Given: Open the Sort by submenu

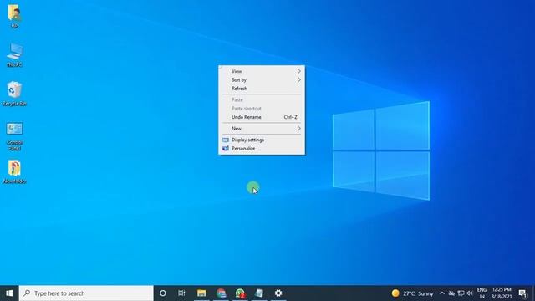Looking at the screenshot, I should click(x=262, y=80).
